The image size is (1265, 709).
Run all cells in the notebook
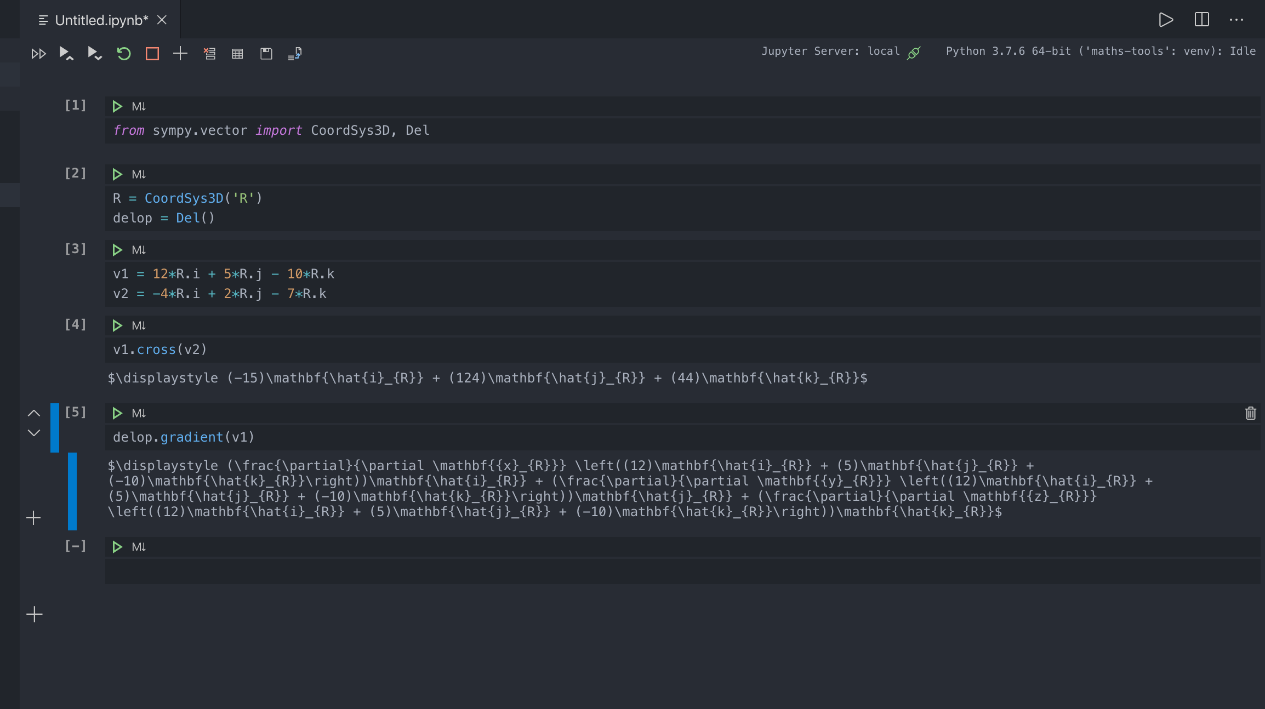[x=38, y=53]
